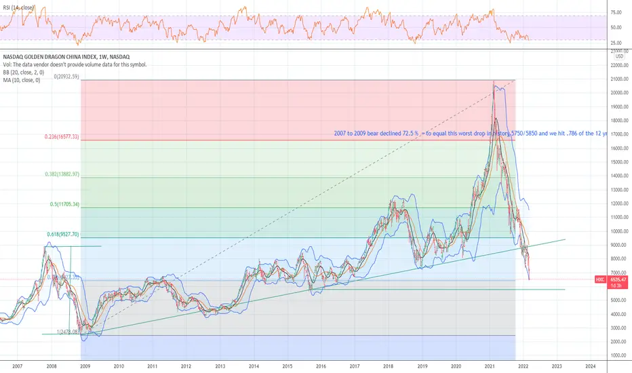The image size is (632, 373).
Task: Click the 2018 label on time axis
Action: [x=388, y=366]
